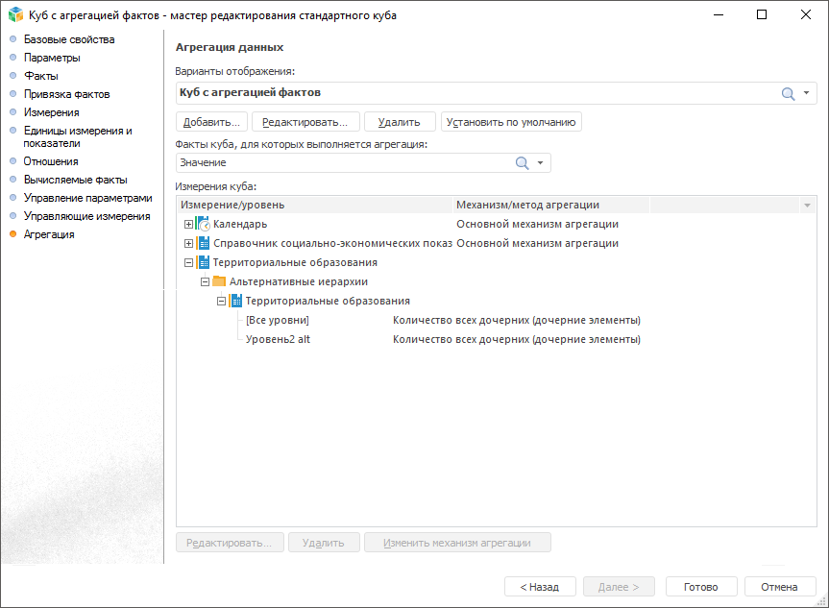Select the Уровень2 alt level row
This screenshot has height=608, width=829.
[x=278, y=339]
